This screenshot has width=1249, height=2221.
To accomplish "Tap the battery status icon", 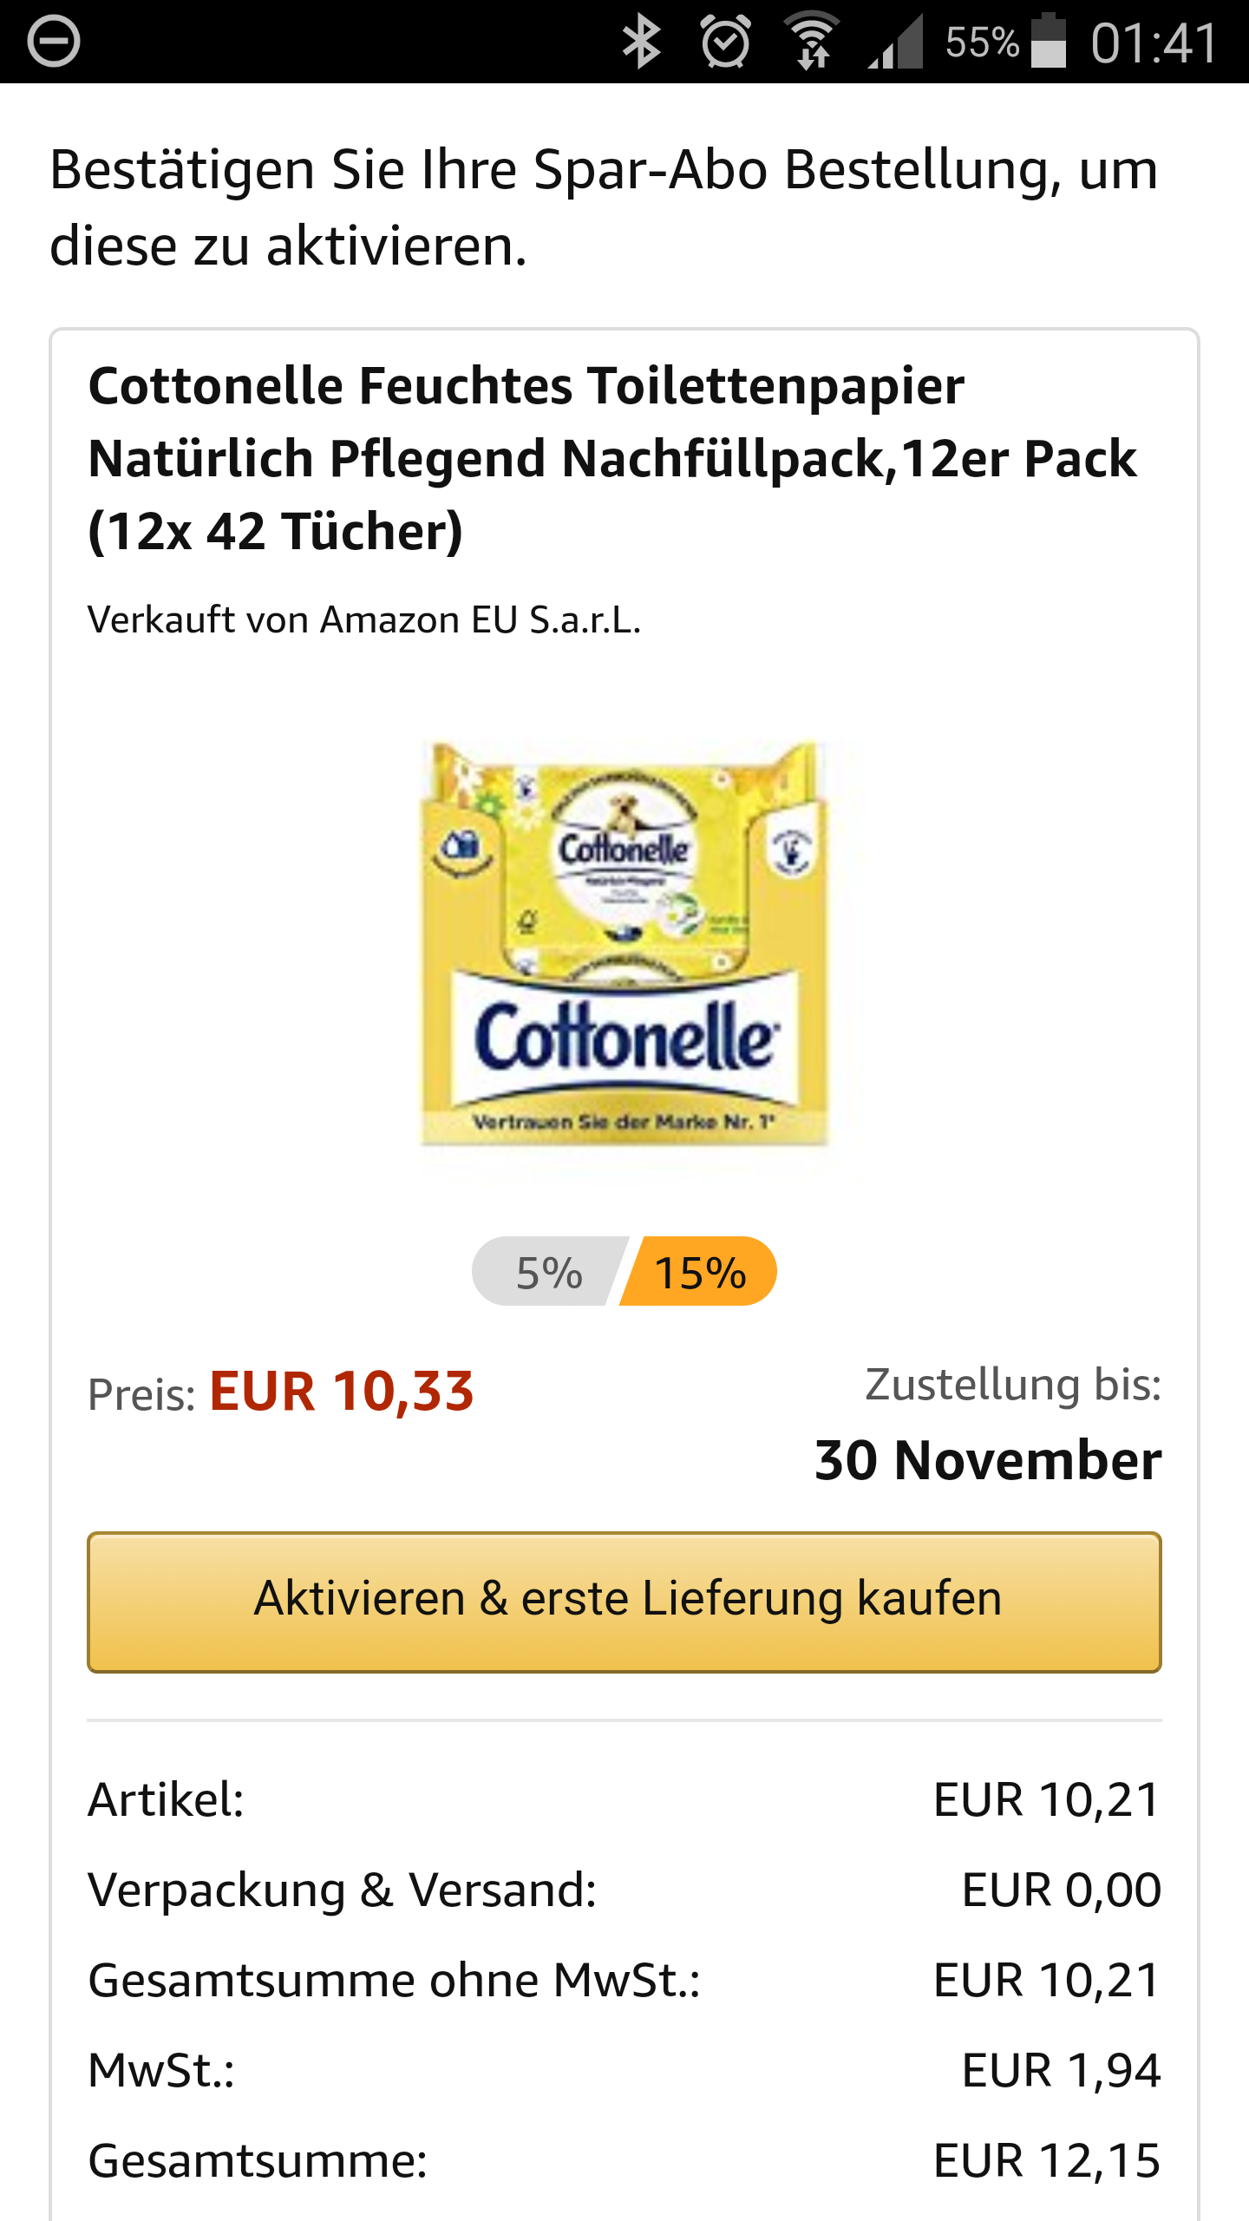I will [1048, 42].
